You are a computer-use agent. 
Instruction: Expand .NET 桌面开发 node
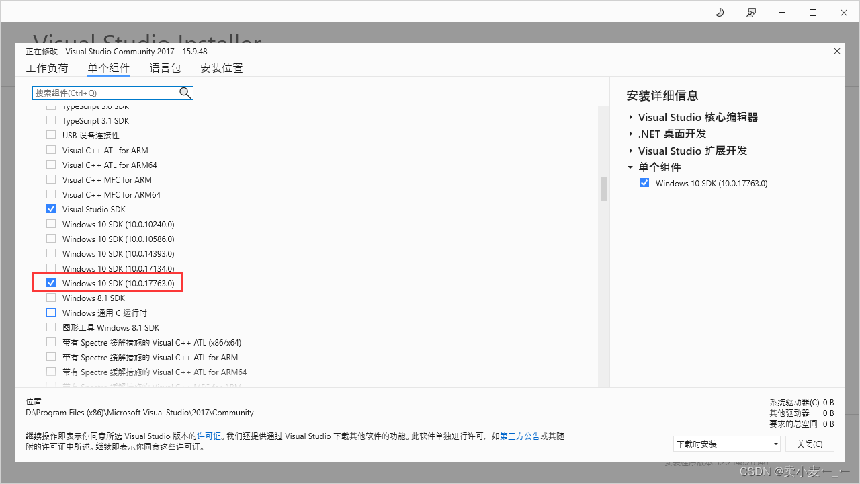click(631, 134)
